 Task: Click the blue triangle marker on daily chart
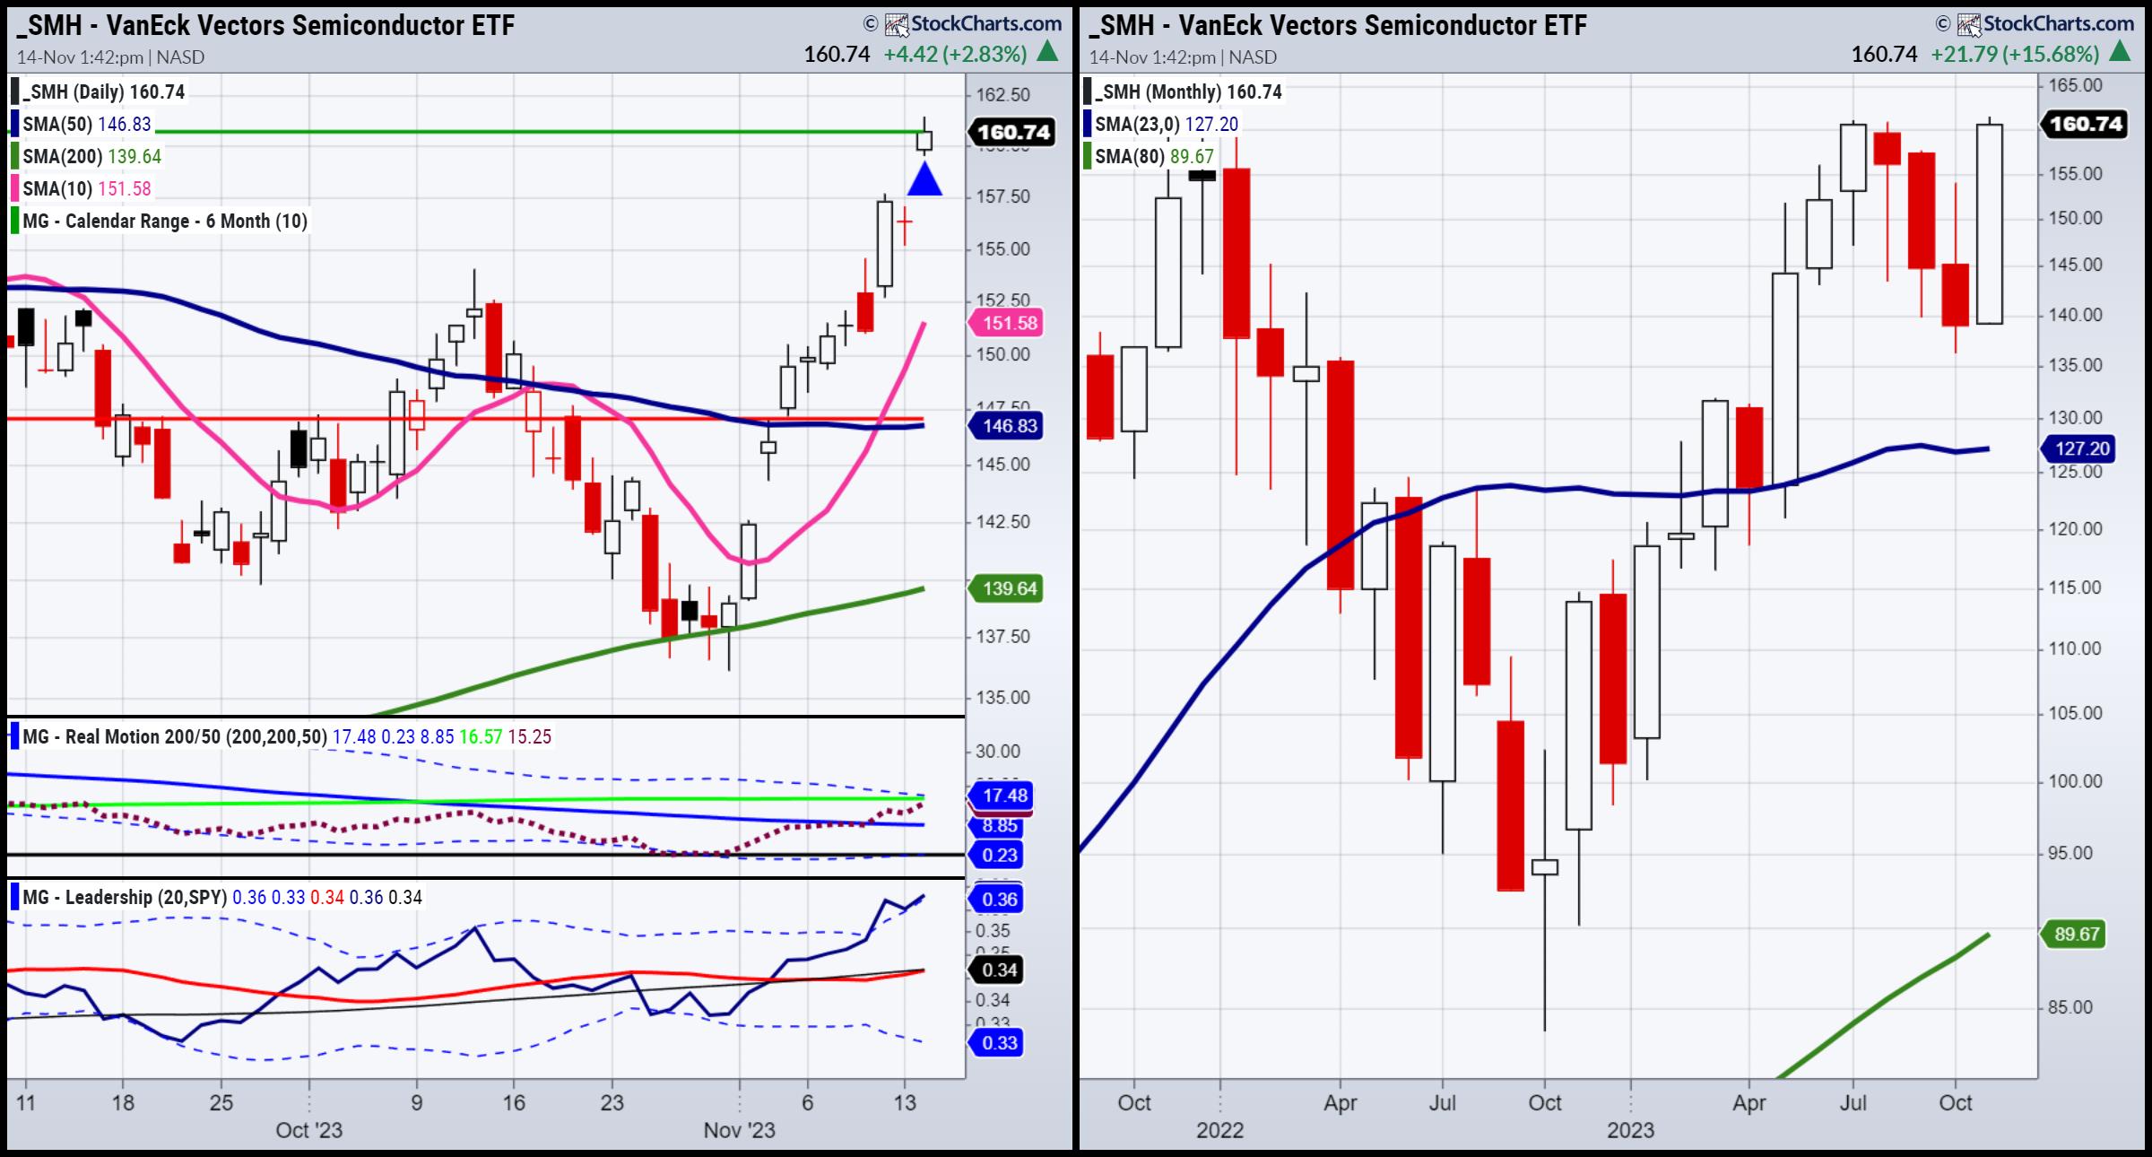click(924, 179)
